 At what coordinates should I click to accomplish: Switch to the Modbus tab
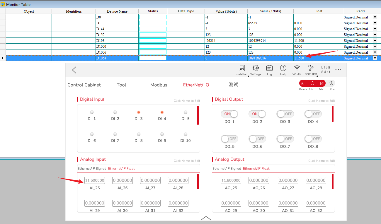(x=159, y=85)
